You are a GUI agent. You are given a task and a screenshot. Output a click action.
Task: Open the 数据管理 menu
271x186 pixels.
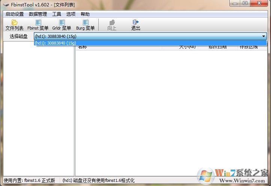point(38,14)
